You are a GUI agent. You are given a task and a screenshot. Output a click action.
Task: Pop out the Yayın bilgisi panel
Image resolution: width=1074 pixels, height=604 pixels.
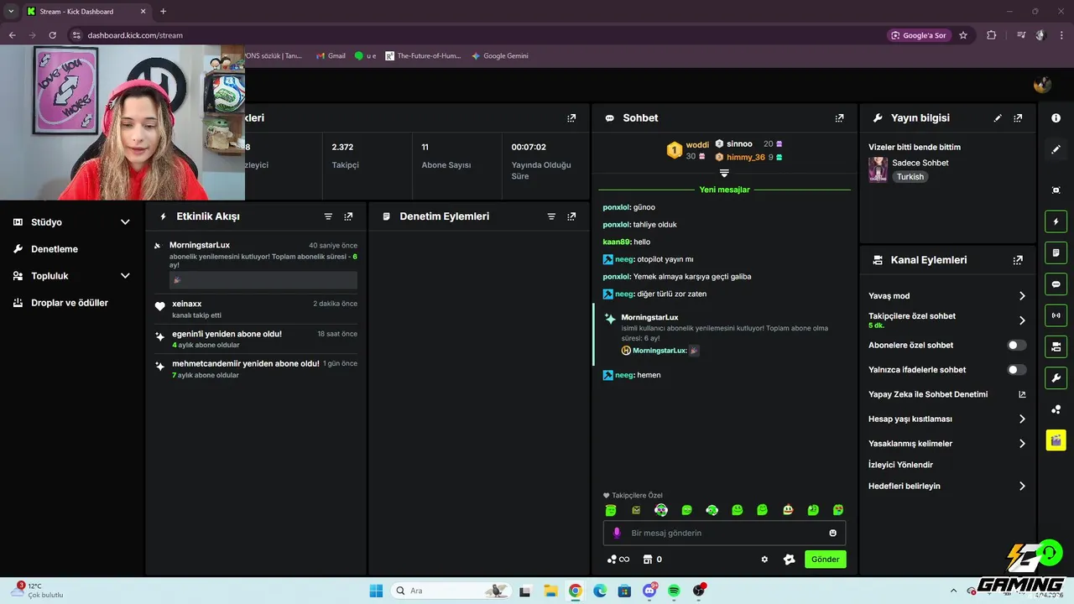click(1018, 118)
